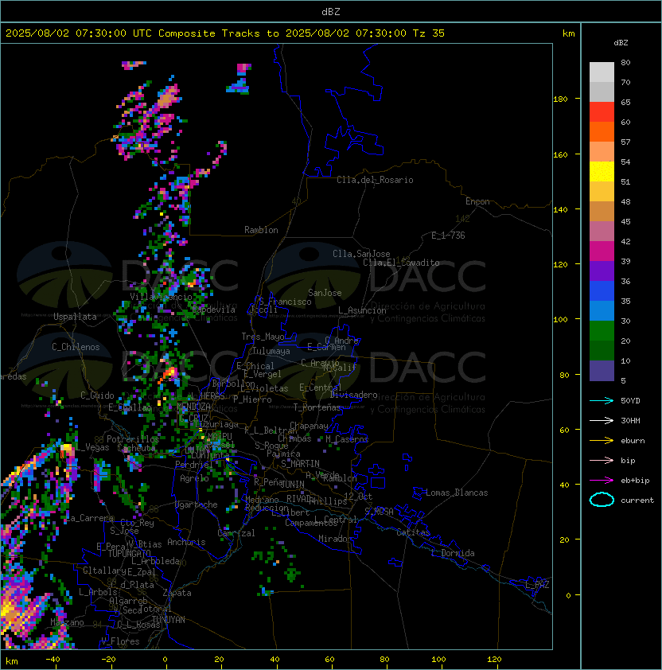662x670 pixels.
Task: Click the 'Clla.del_Rosario' map label
Action: [375, 180]
